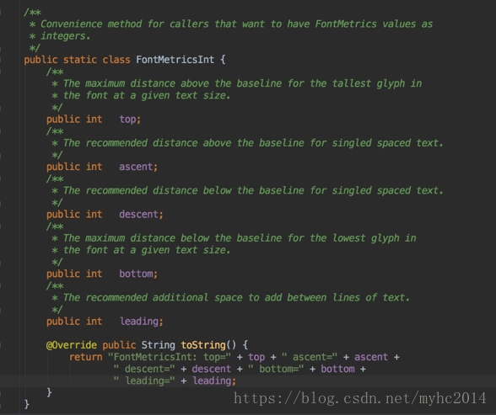The height and width of the screenshot is (415, 496).
Task: Click the string literal "FontMetricsInt: top="
Action: [x=170, y=357]
